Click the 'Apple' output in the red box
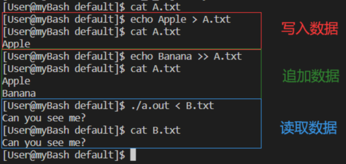The width and height of the screenshot is (346, 164). pyautogui.click(x=17, y=44)
